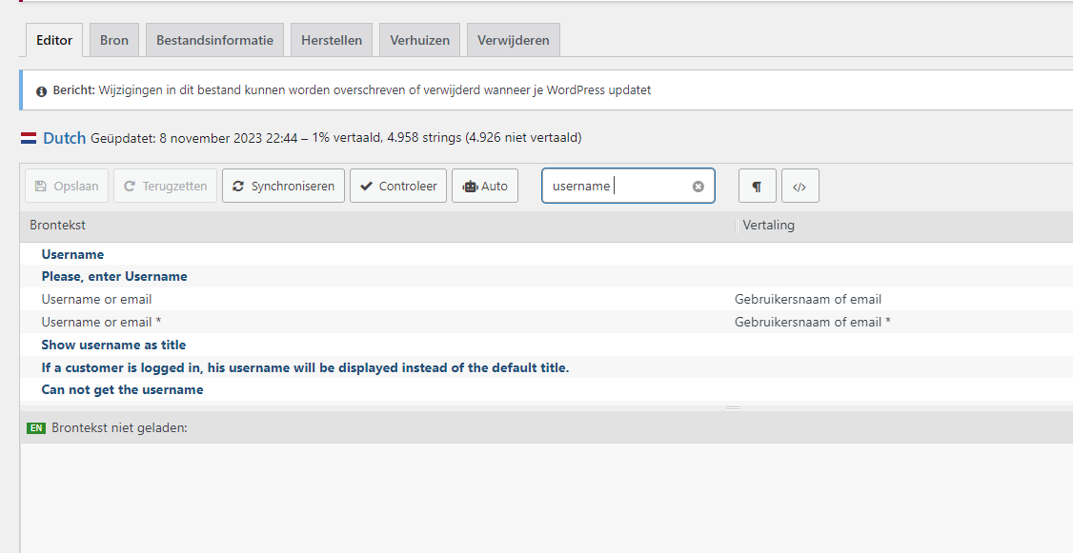Sort by the Vertaling column header
This screenshot has height=553, width=1073.
[768, 225]
